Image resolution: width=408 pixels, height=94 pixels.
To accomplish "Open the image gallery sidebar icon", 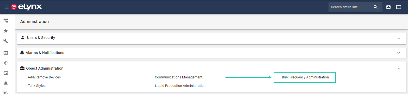I will tap(6, 73).
